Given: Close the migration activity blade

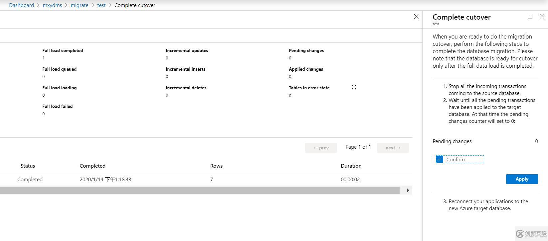Looking at the screenshot, I should 416,17.
